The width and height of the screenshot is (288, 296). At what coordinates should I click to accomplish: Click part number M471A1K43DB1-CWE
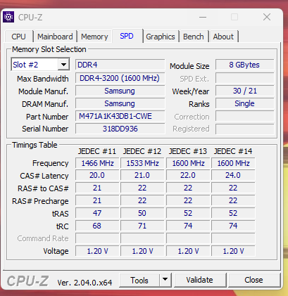tap(120, 116)
